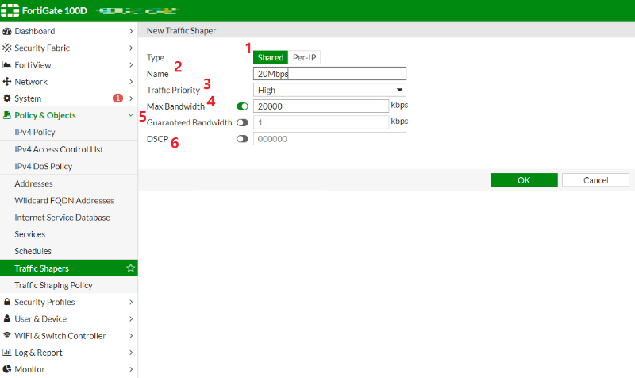Click the User & Device person icon
This screenshot has width=635, height=378.
(x=7, y=319)
